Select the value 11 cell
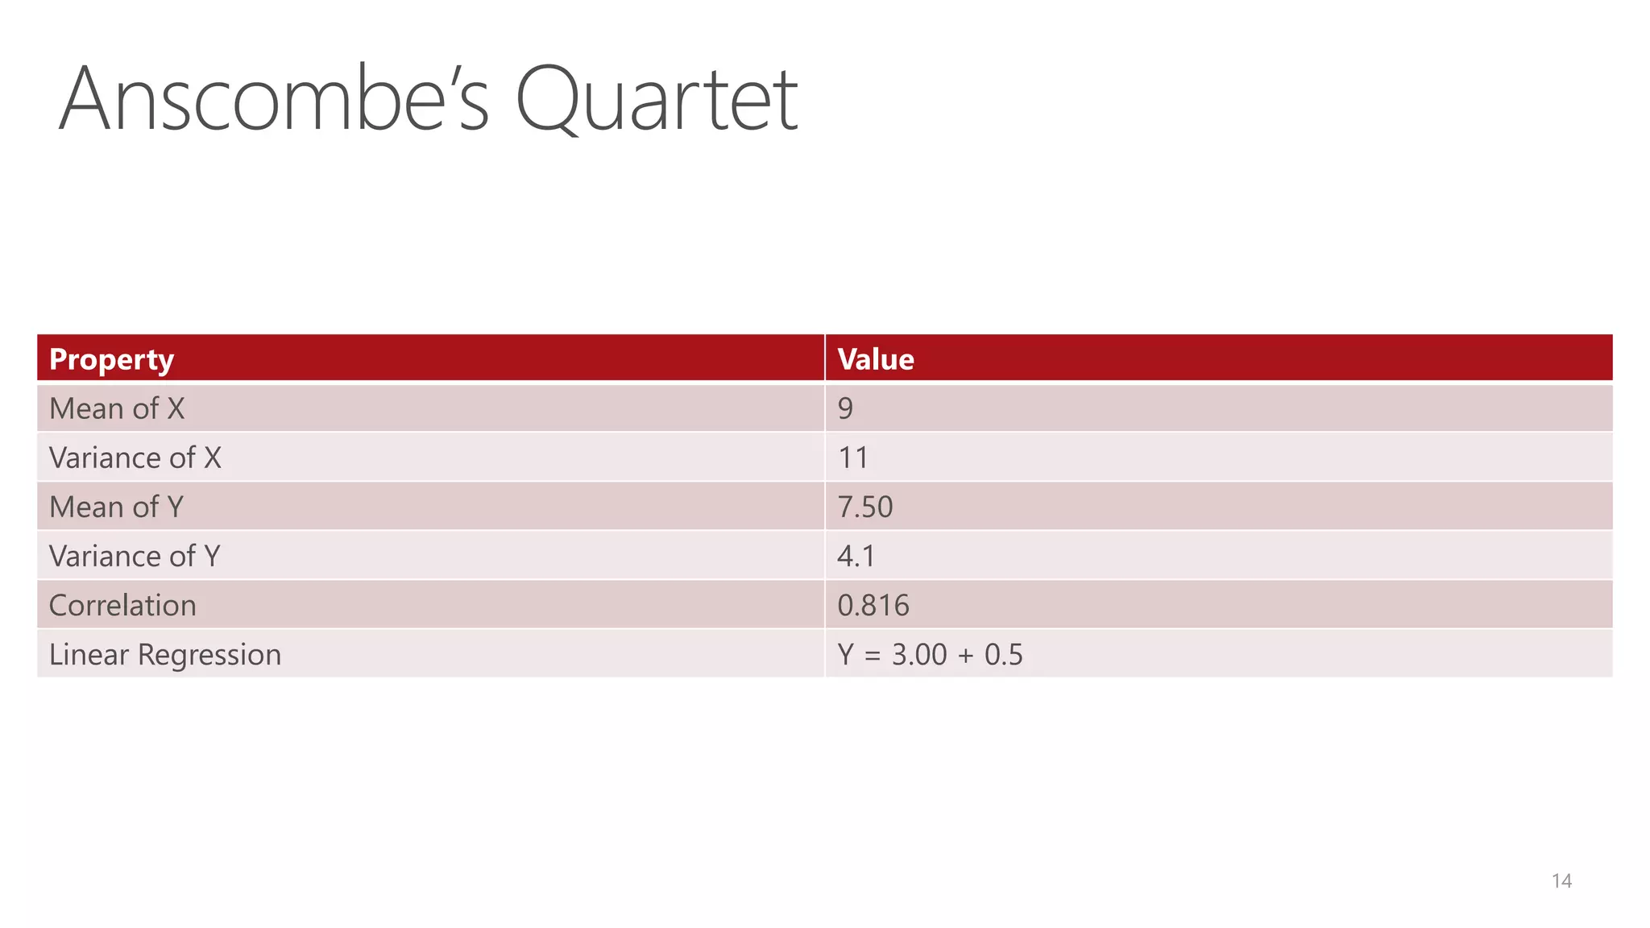 tap(1219, 458)
